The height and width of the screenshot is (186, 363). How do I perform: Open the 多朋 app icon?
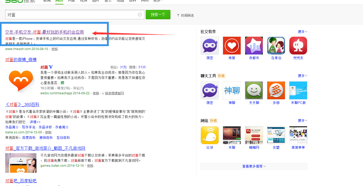(276, 90)
